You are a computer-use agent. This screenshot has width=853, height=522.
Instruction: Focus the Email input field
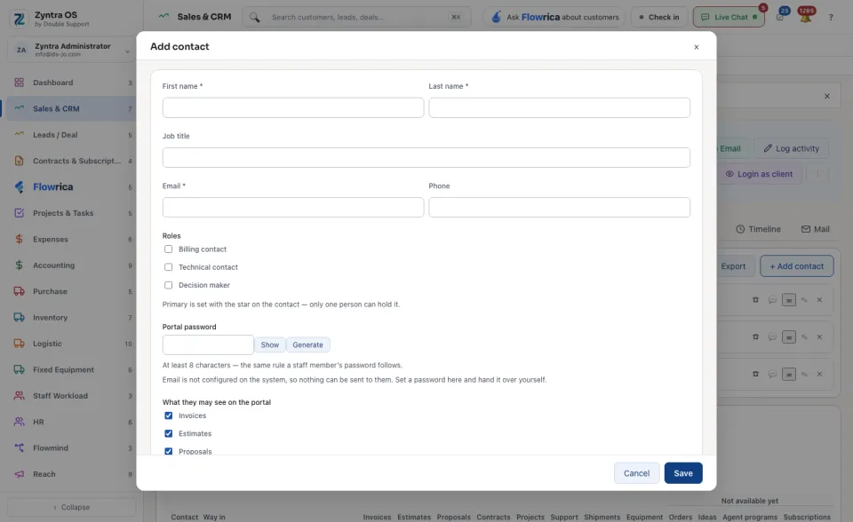point(292,207)
